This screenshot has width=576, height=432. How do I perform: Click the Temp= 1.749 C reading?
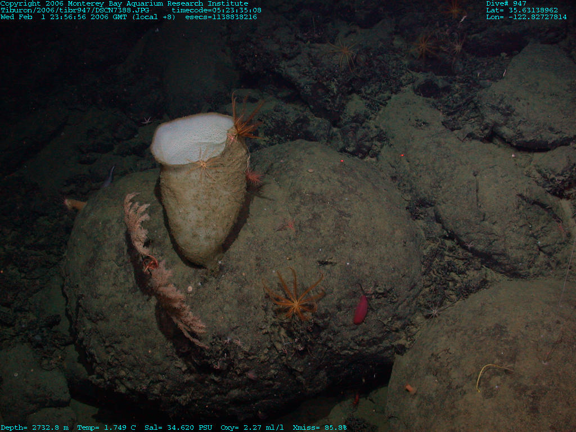pyautogui.click(x=106, y=427)
